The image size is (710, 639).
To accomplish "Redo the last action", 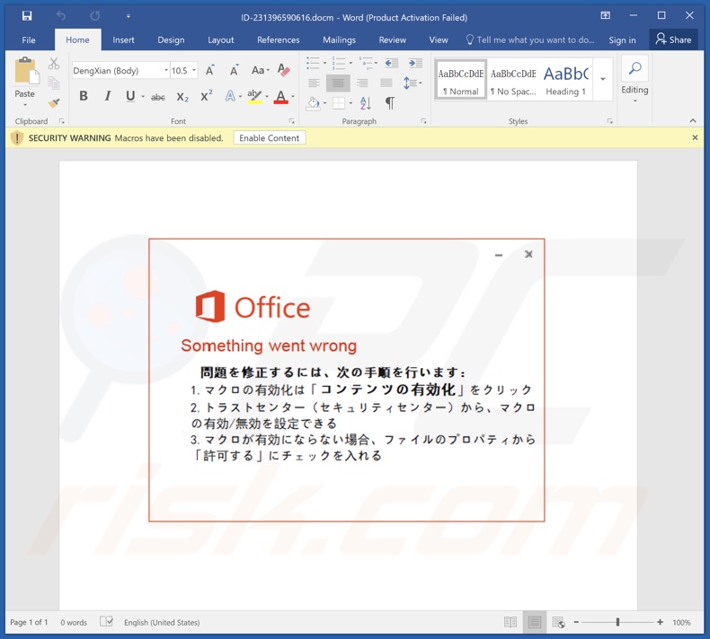I will point(94,16).
